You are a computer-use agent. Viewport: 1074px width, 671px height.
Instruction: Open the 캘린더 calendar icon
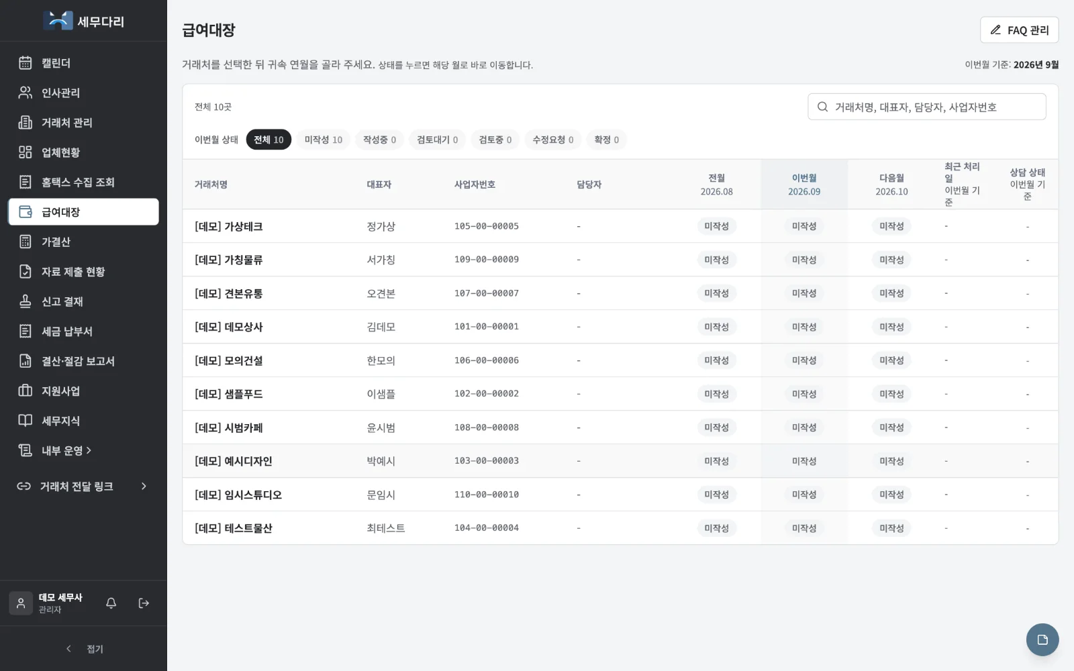(26, 63)
